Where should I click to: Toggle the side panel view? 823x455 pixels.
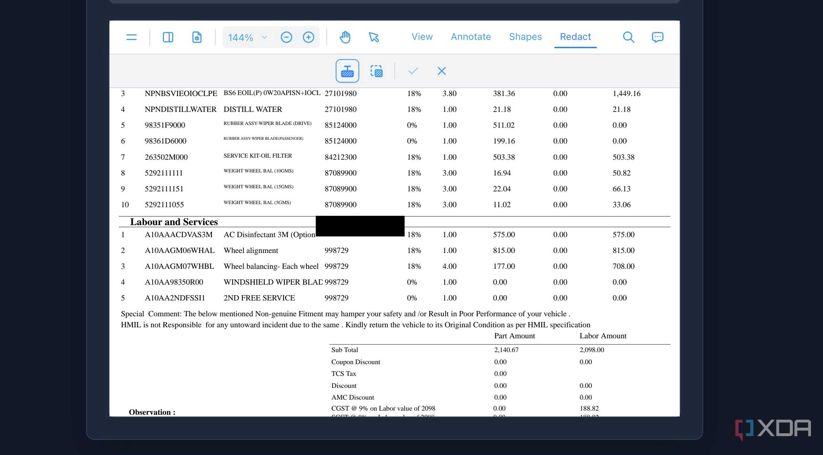(168, 37)
